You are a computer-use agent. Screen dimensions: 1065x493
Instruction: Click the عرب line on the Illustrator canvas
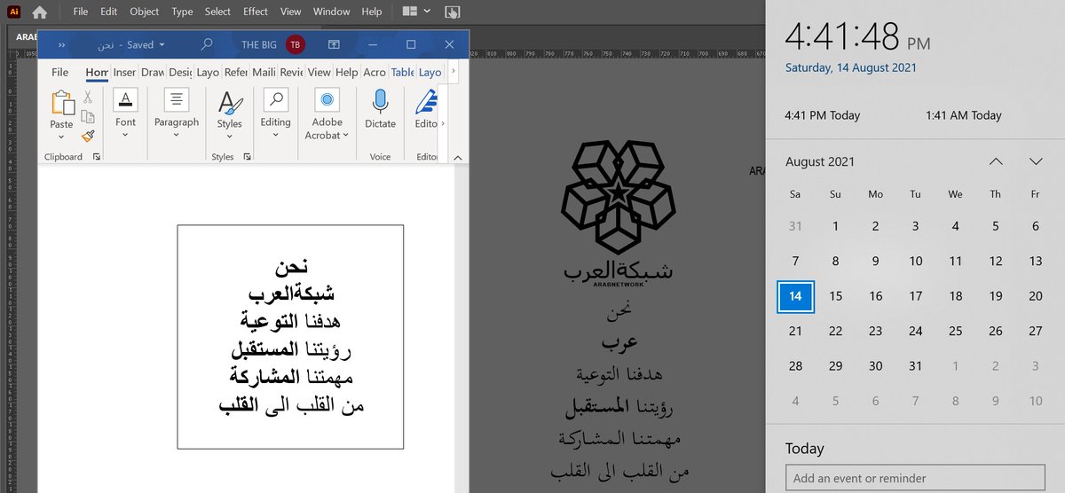coord(619,341)
